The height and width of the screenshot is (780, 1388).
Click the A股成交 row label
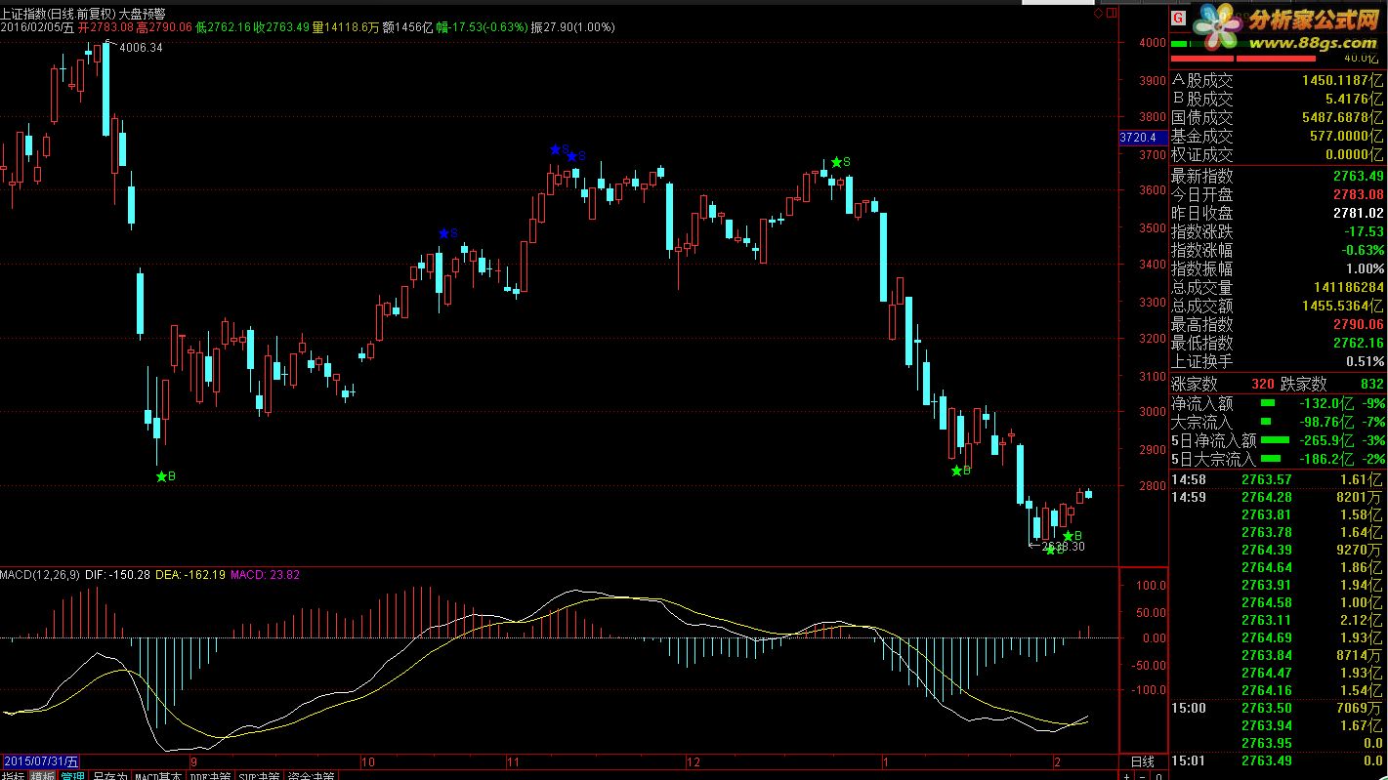(1202, 81)
